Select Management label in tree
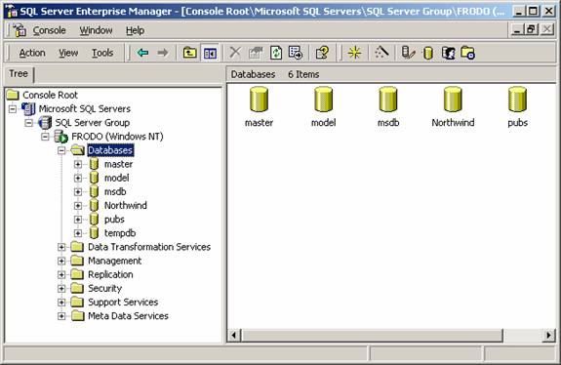Image resolution: width=561 pixels, height=365 pixels. tap(114, 261)
